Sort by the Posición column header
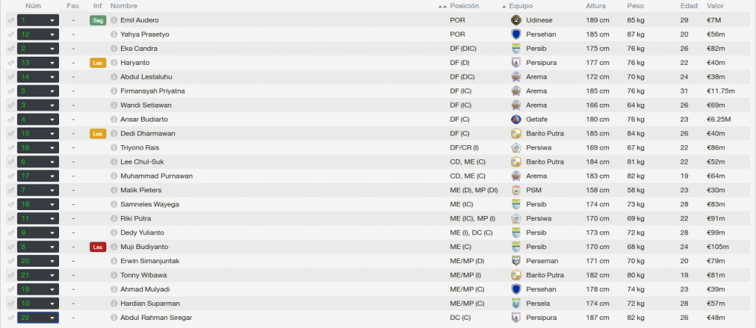The height and width of the screenshot is (328, 756). pos(464,6)
